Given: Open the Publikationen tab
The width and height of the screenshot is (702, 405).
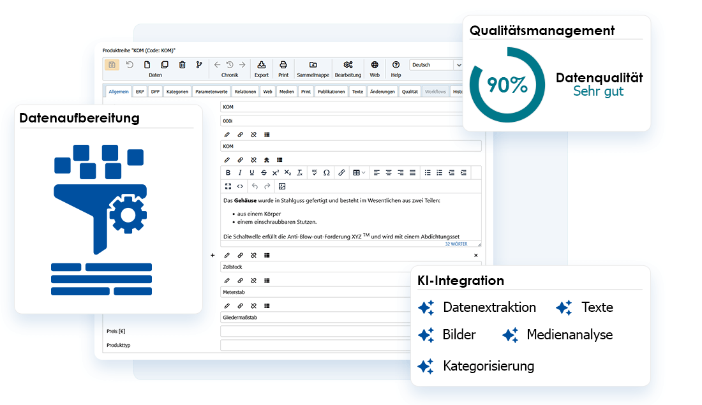Looking at the screenshot, I should point(331,92).
